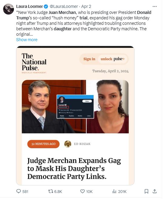Bookmark this post

(146, 191)
